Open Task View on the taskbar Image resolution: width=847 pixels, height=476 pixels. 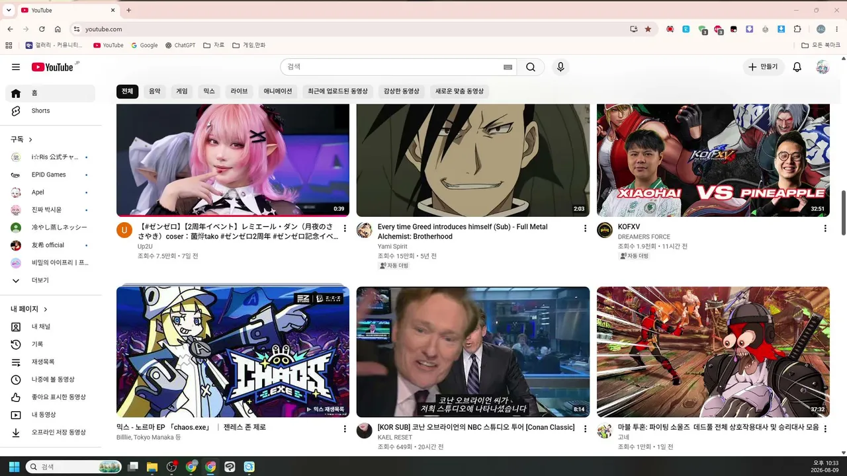(x=133, y=467)
